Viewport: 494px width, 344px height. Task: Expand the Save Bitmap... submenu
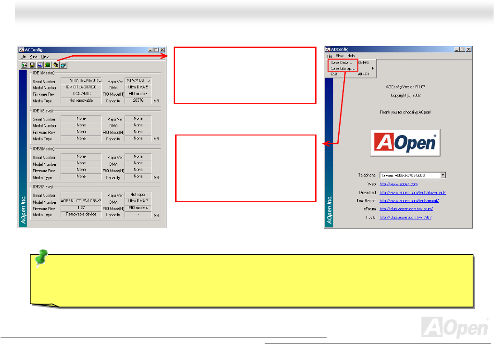tap(350, 68)
